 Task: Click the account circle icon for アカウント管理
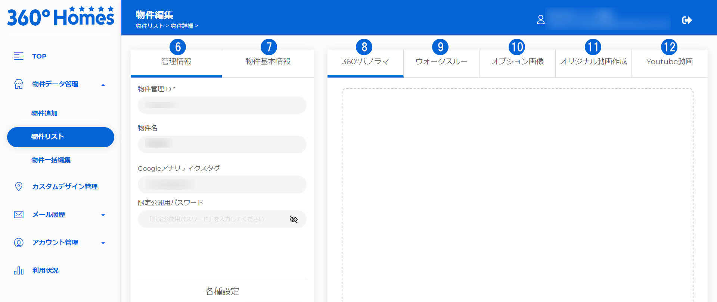[19, 243]
